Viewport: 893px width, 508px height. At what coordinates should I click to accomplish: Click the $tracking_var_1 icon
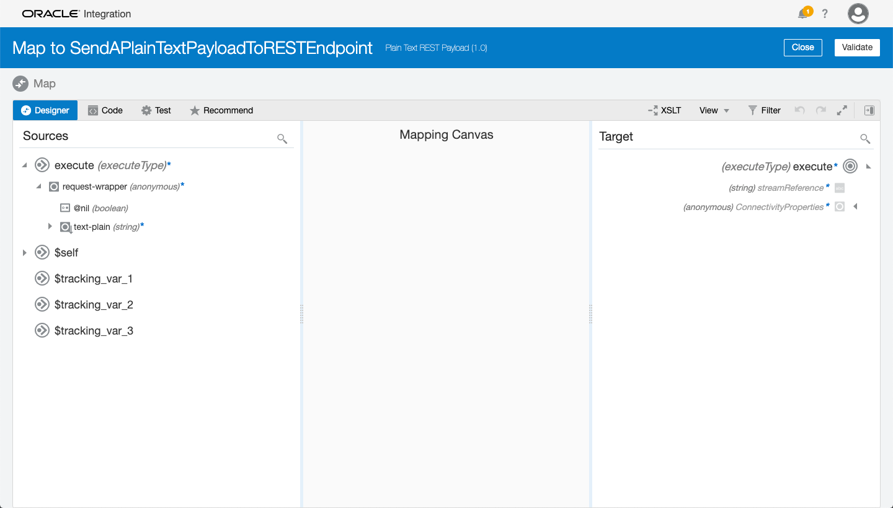coord(42,279)
